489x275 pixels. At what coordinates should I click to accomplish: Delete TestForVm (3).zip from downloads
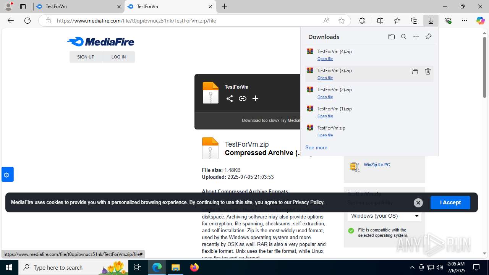(428, 71)
